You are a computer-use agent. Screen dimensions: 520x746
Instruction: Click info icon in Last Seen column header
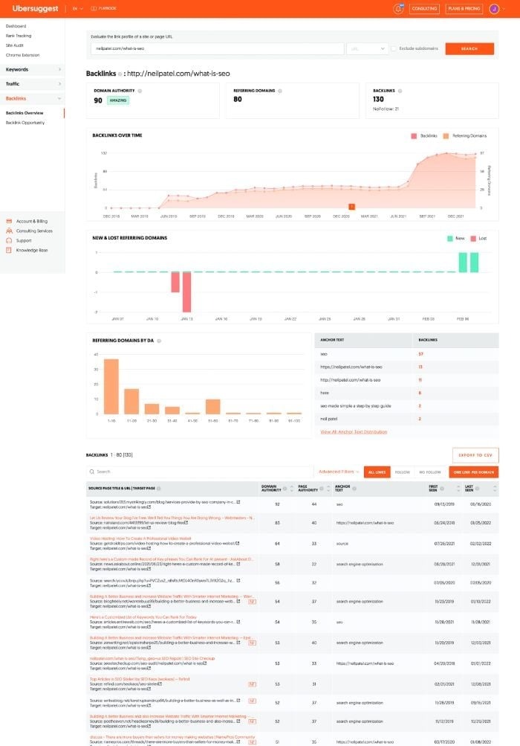(477, 489)
